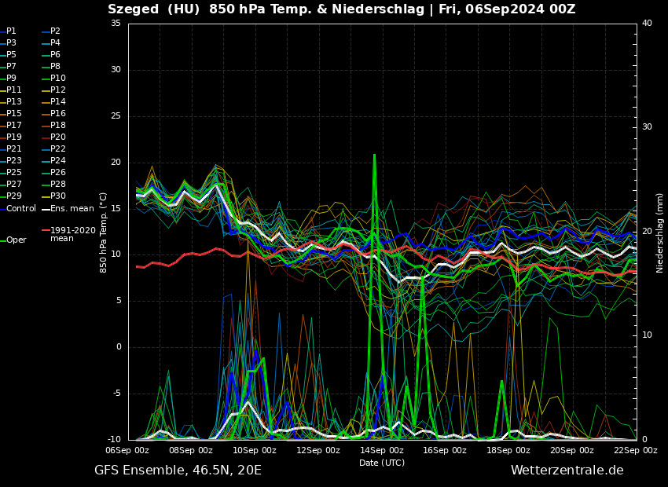Viewport: 668px width, 487px height.
Task: Select the P30 legend label
Action: [x=58, y=196]
